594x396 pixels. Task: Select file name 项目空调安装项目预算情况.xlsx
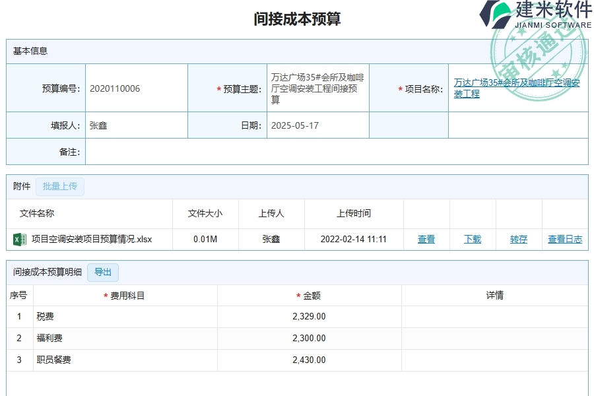click(x=92, y=239)
